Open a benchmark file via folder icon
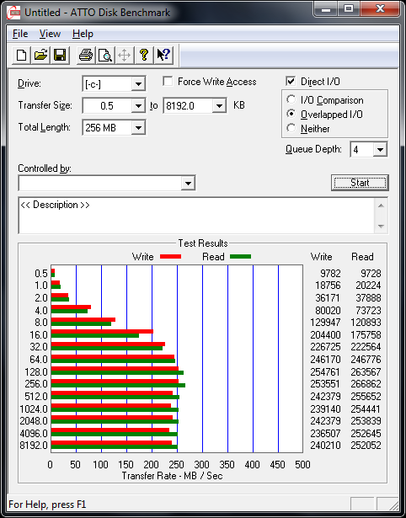This screenshot has height=518, width=406. pyautogui.click(x=40, y=55)
